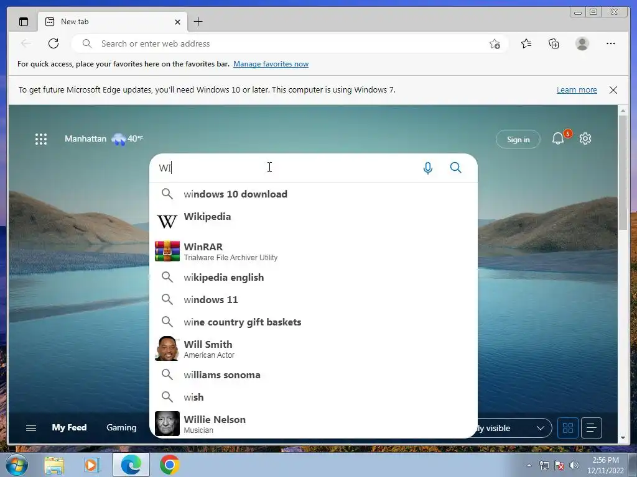This screenshot has height=477, width=637.
Task: Select the WinRAR suggestion
Action: [314, 251]
